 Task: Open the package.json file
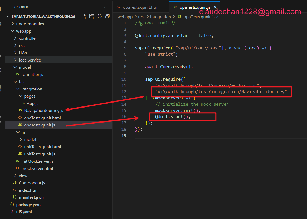[x=28, y=205]
